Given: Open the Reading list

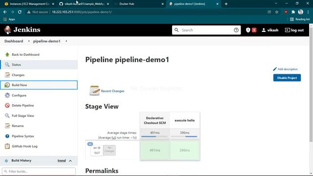Looking at the screenshot, I should (300, 20).
